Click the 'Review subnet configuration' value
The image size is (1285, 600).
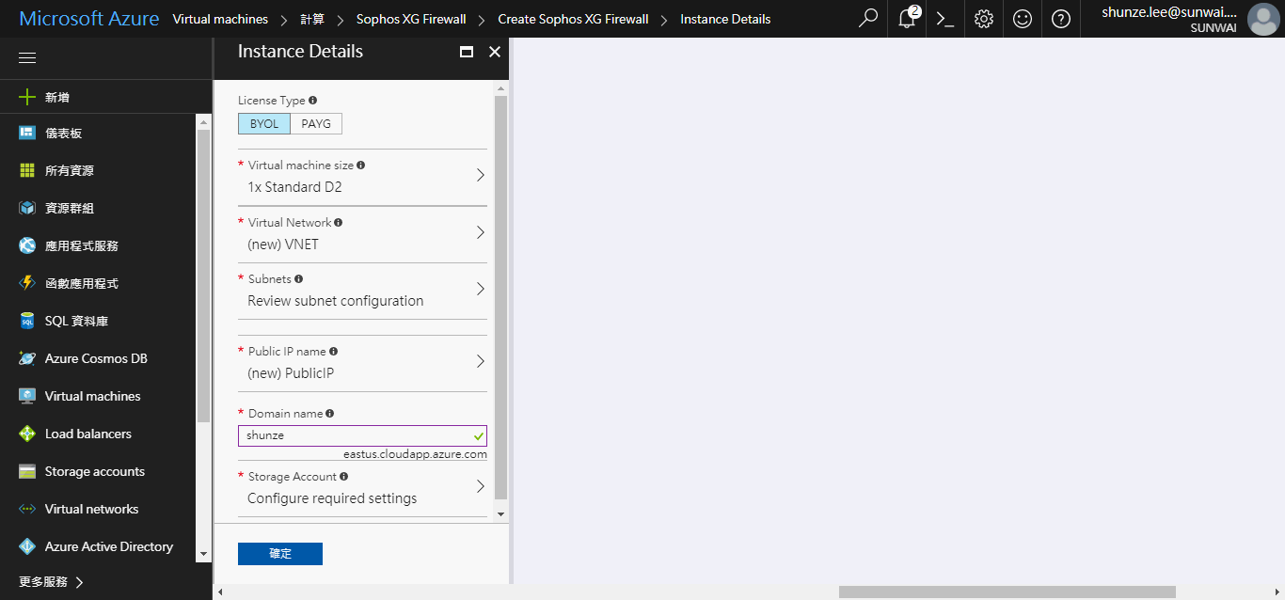coord(336,301)
